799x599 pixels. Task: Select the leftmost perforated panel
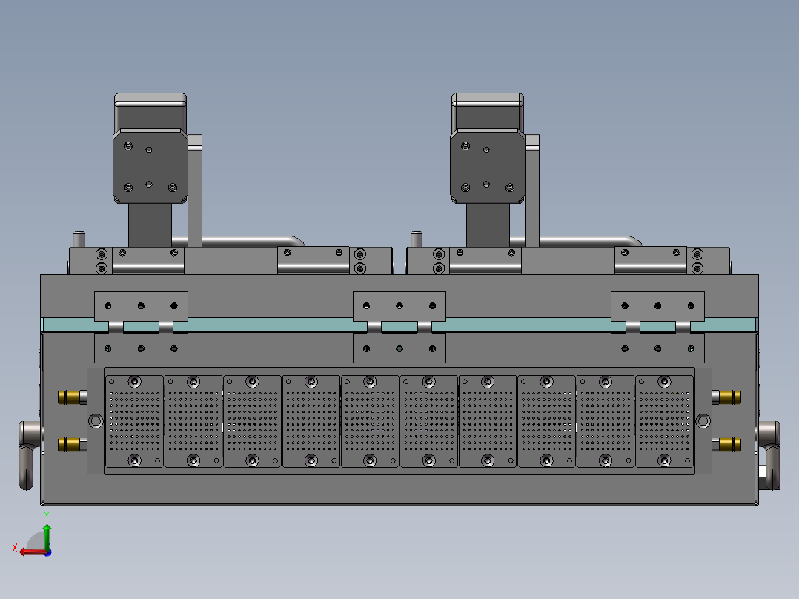tap(133, 421)
